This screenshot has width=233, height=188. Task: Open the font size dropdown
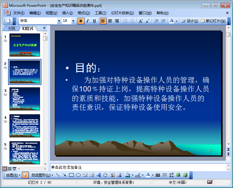click(x=73, y=21)
